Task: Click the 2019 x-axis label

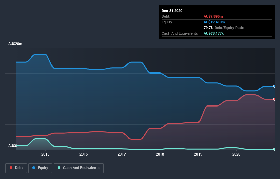Action: point(198,154)
